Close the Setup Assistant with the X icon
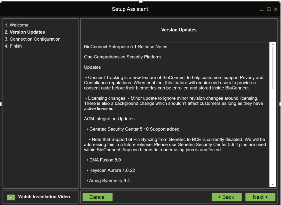Viewport: 281px width, 205px height. (276, 9)
